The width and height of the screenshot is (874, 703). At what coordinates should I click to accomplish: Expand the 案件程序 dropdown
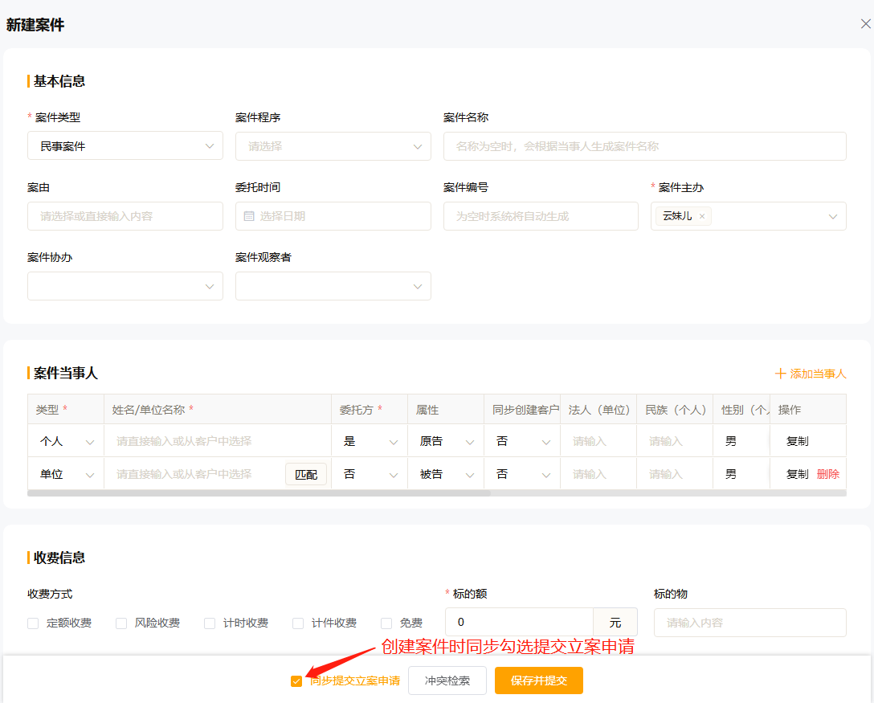click(333, 146)
